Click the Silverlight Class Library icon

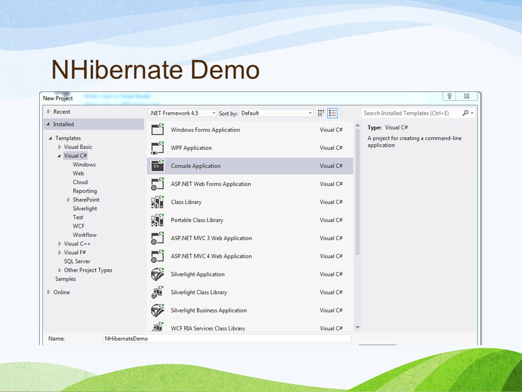pyautogui.click(x=158, y=292)
